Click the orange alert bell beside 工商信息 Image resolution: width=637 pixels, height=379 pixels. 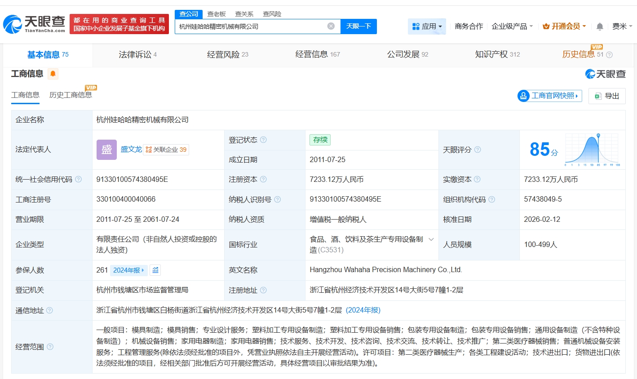click(53, 74)
